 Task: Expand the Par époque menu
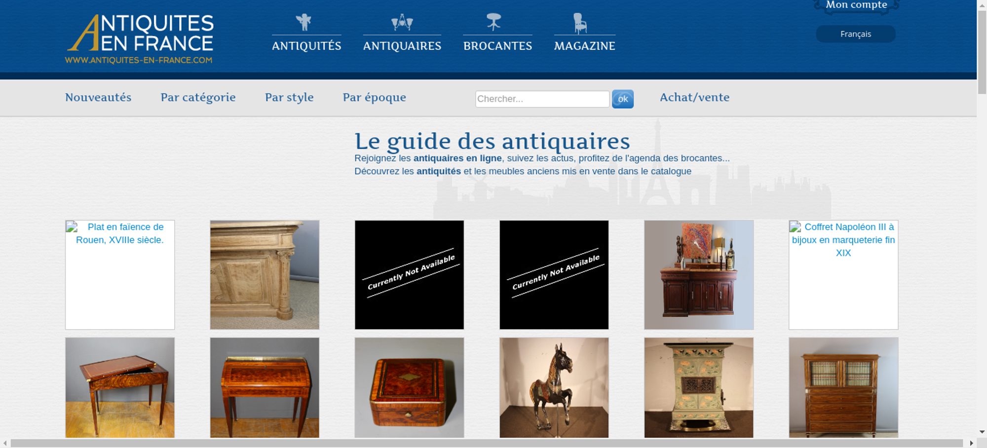(375, 97)
